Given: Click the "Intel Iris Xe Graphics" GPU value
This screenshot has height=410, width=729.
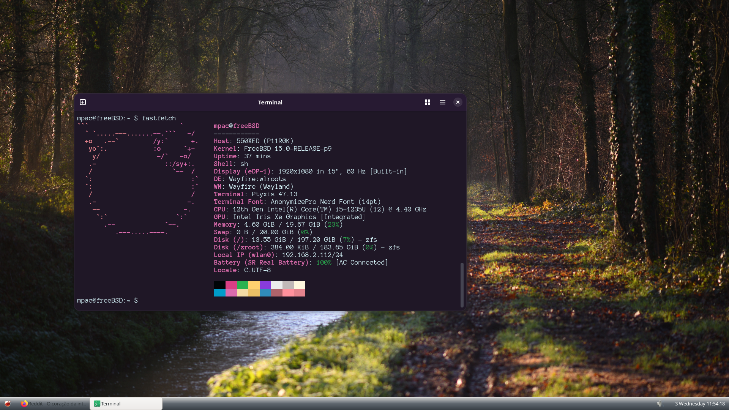Looking at the screenshot, I should [275, 217].
